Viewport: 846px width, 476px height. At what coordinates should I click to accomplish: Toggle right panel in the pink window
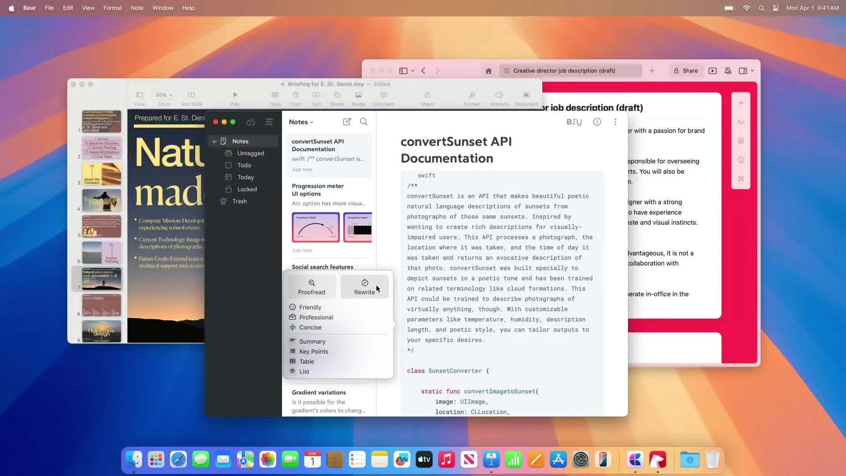[743, 71]
